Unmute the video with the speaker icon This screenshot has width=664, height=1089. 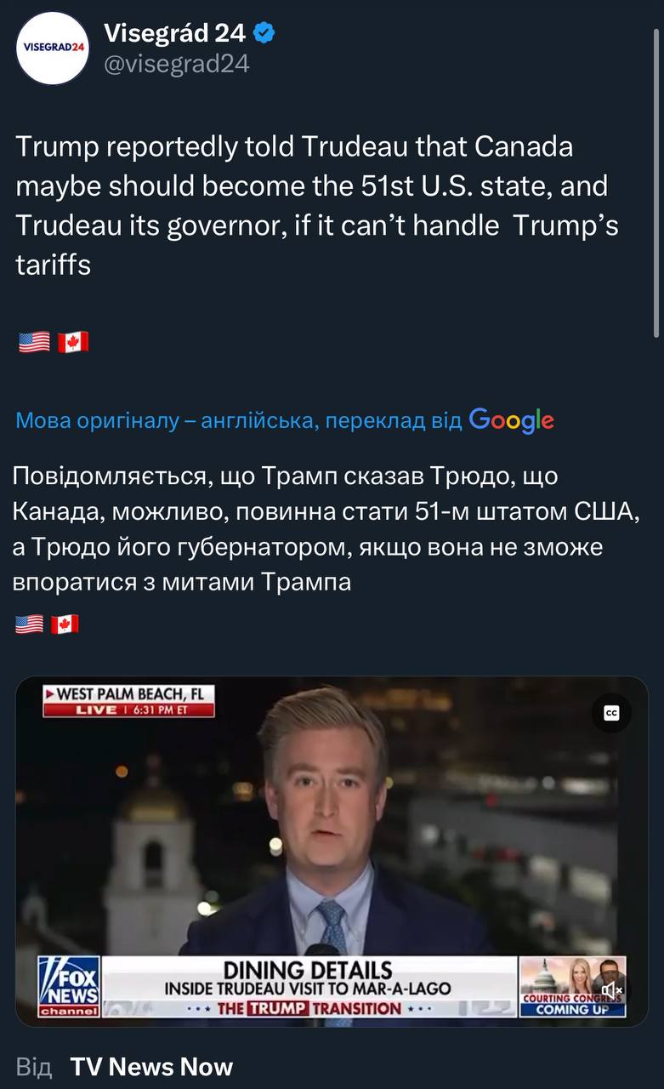tap(613, 989)
